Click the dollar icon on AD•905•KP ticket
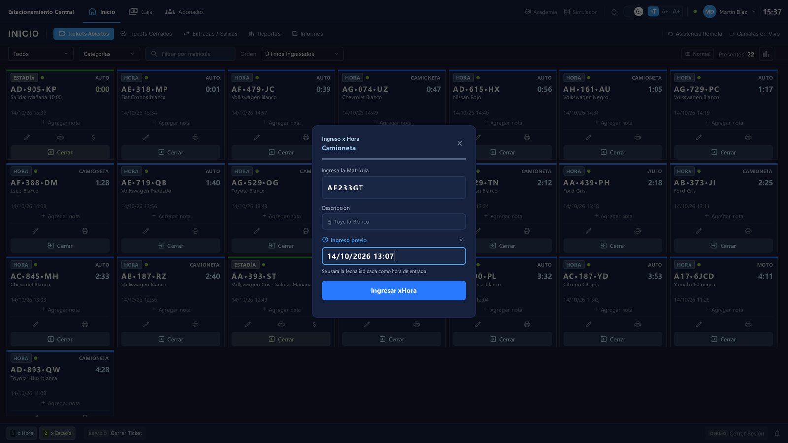This screenshot has height=443, width=788. (x=93, y=137)
